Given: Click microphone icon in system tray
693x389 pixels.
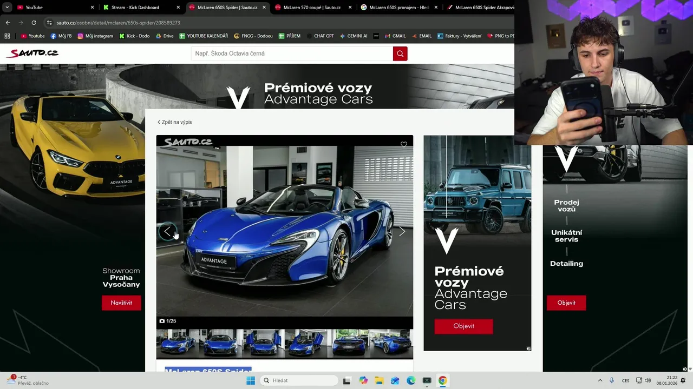Looking at the screenshot, I should pyautogui.click(x=612, y=380).
